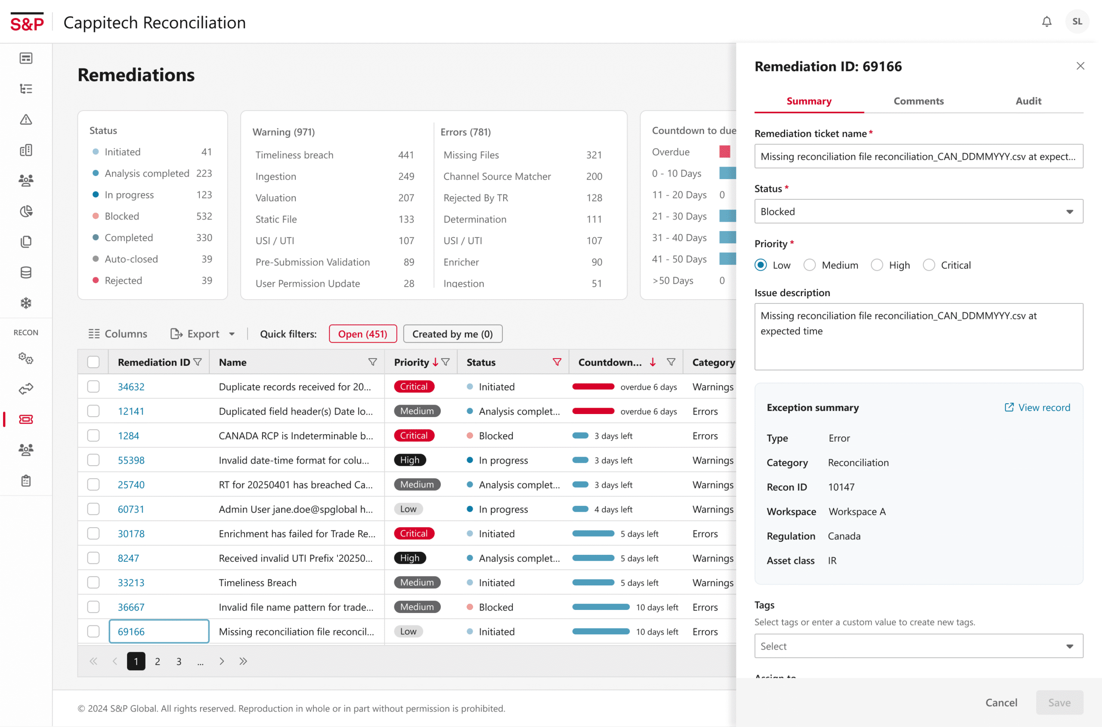The width and height of the screenshot is (1102, 727).
Task: Open the clipboard icon in sidebar
Action: [x=26, y=481]
